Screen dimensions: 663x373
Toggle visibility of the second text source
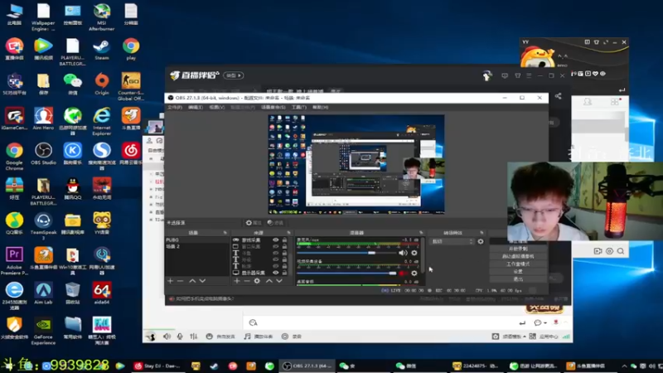pos(276,259)
